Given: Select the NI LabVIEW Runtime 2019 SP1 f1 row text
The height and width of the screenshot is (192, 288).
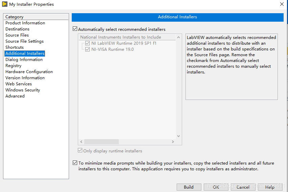Looking at the screenshot, I should [x=124, y=43].
